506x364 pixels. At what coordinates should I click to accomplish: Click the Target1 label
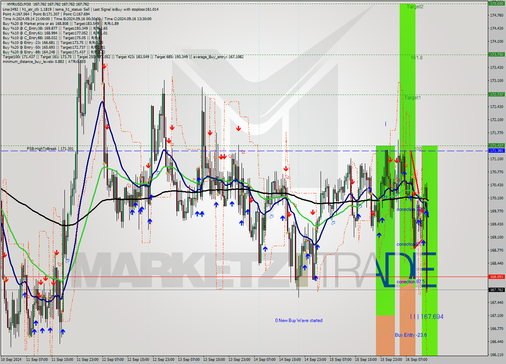[x=412, y=97]
